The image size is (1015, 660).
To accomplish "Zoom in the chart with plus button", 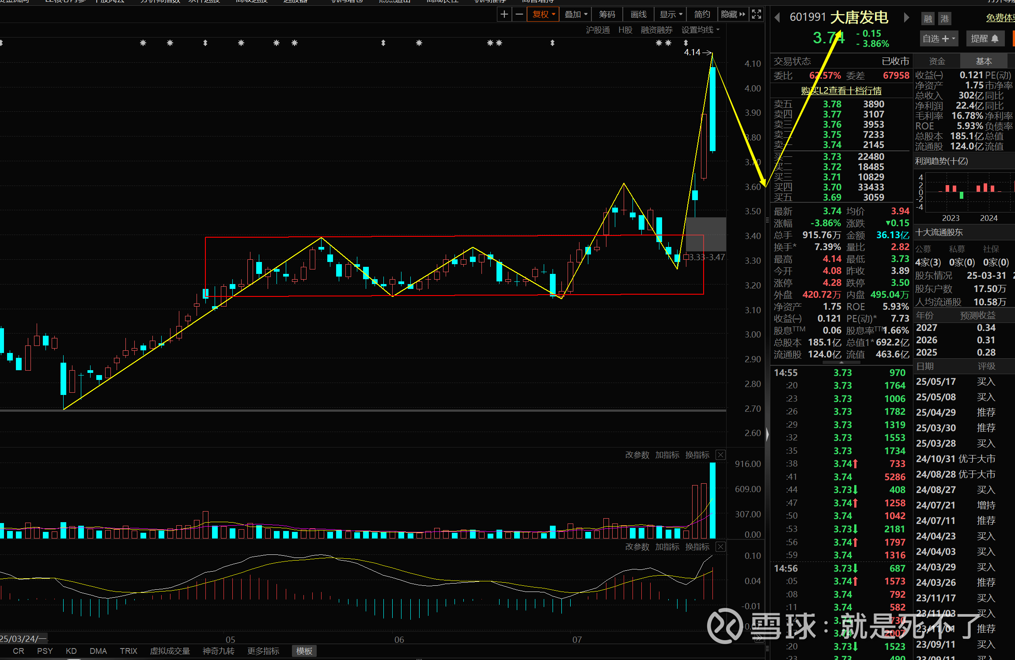I will 504,14.
